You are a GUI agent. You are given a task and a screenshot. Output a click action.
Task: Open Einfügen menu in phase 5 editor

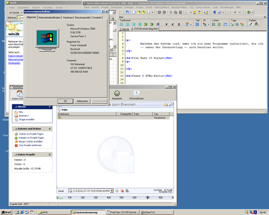pyautogui.click(x=129, y=7)
